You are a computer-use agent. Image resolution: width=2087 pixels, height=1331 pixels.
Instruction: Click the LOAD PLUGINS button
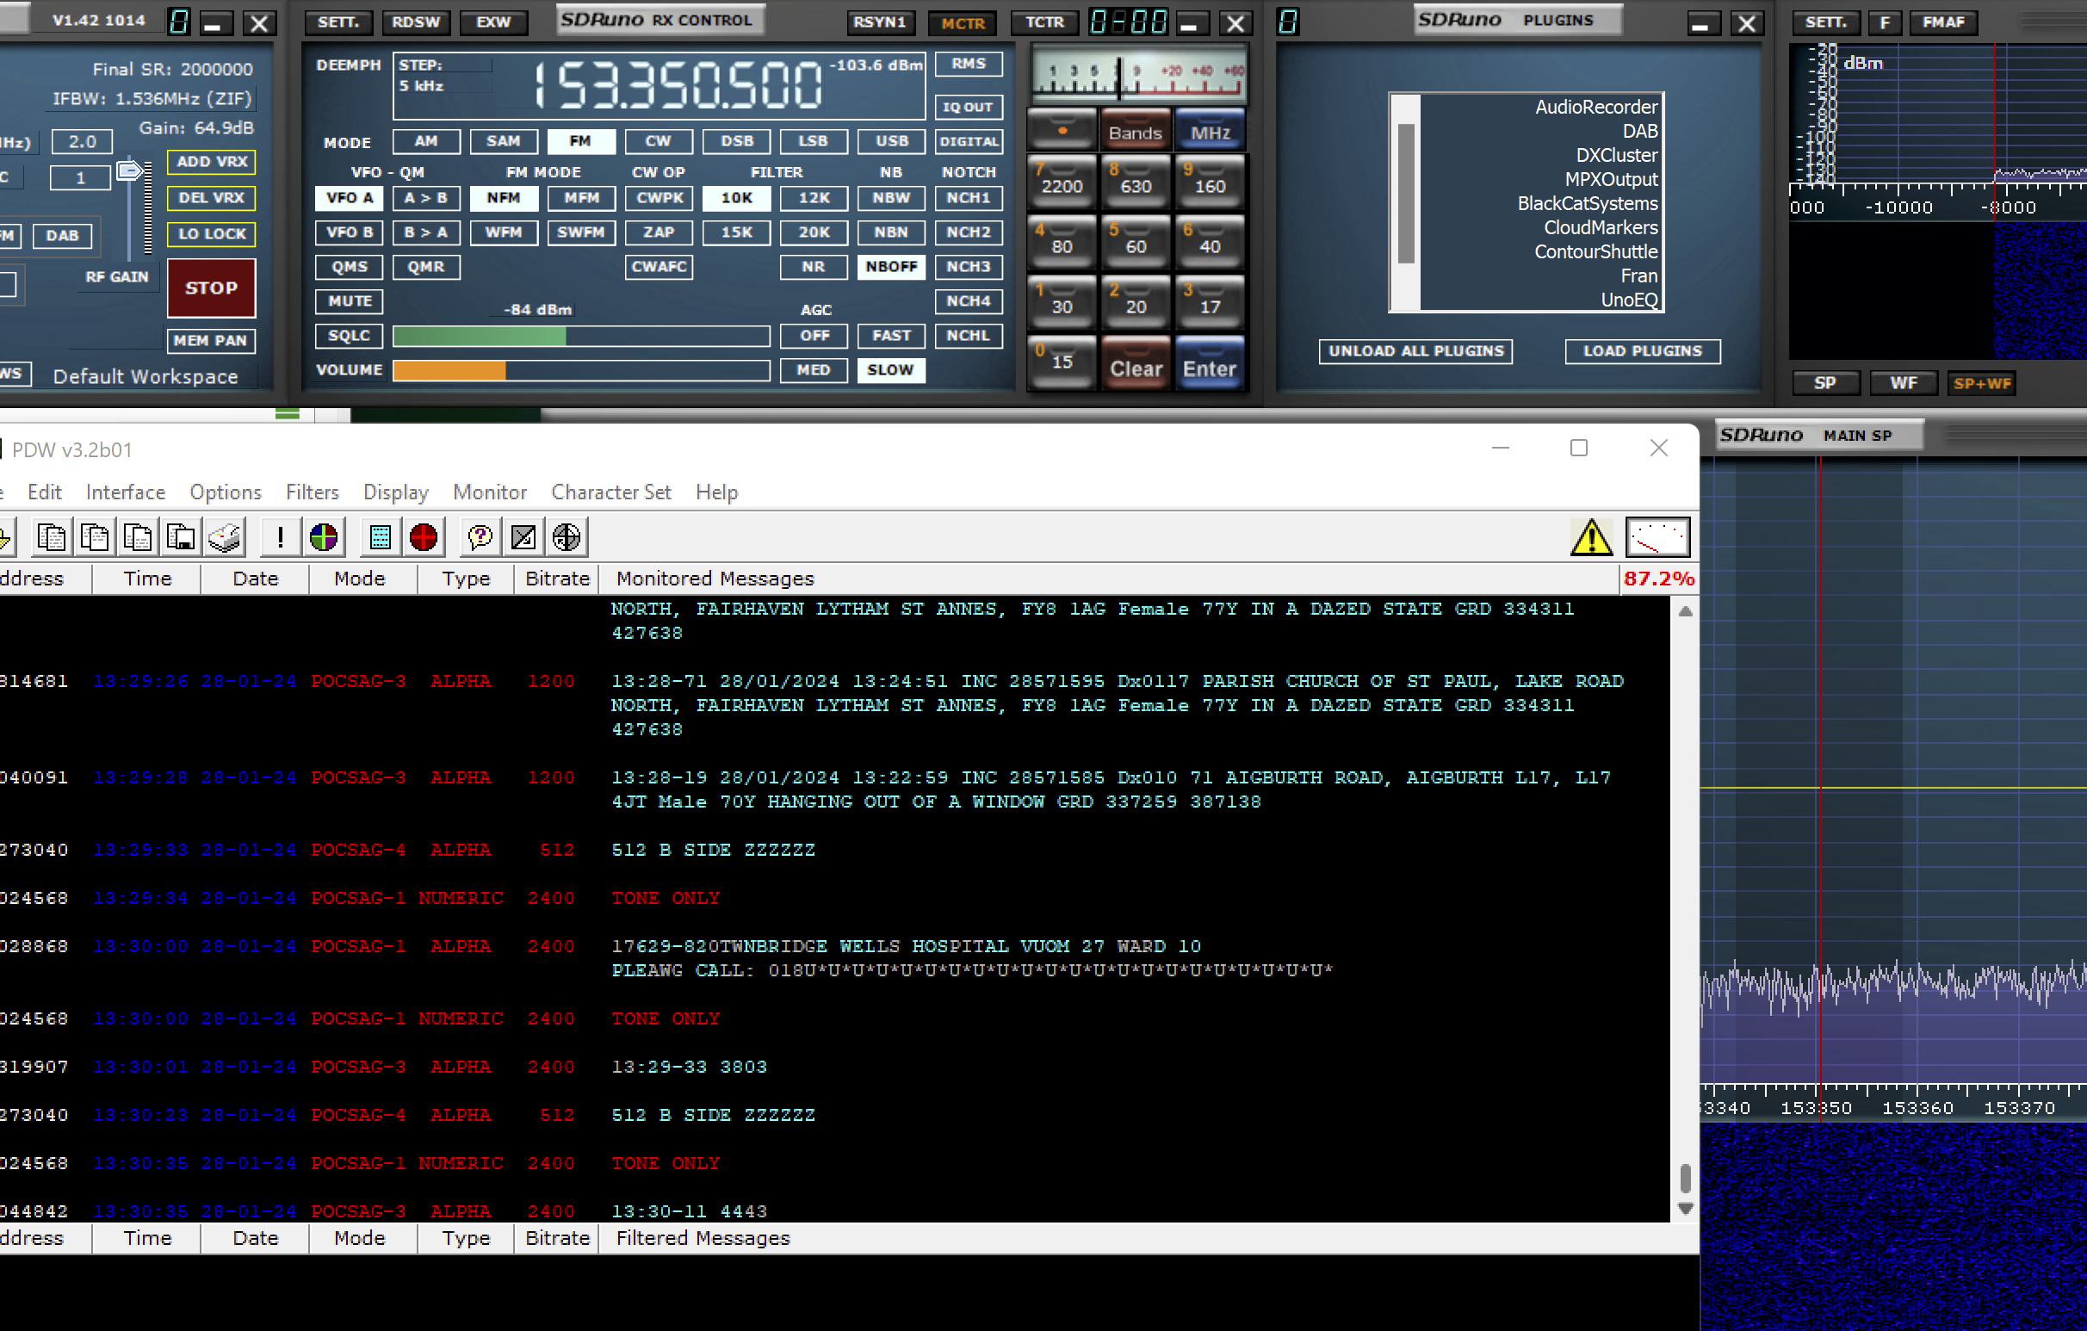[x=1643, y=351]
